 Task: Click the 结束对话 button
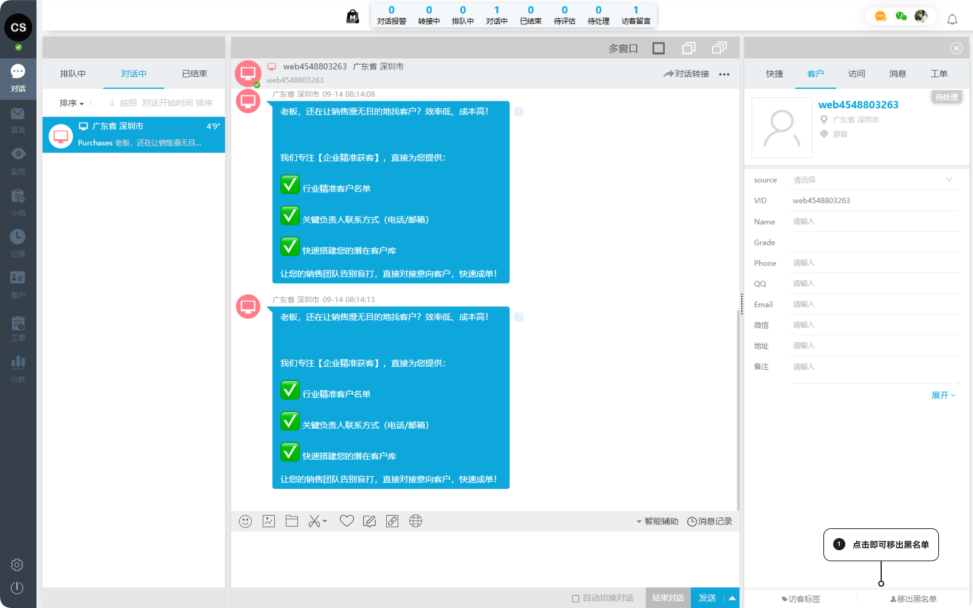click(668, 598)
